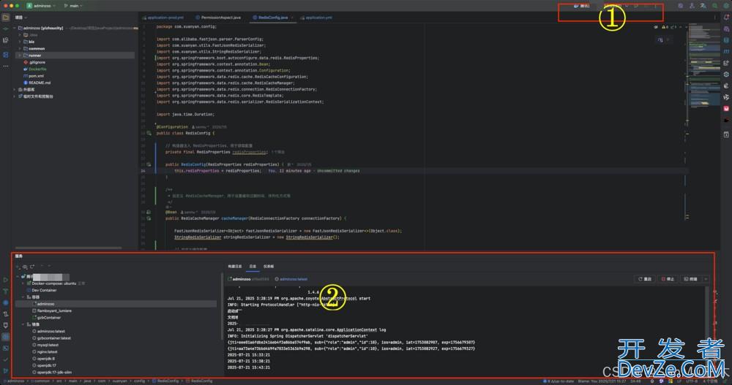Viewport: 732px width, 385px height.
Task: Open the 构建日志 build log tab
Action: coord(235,266)
